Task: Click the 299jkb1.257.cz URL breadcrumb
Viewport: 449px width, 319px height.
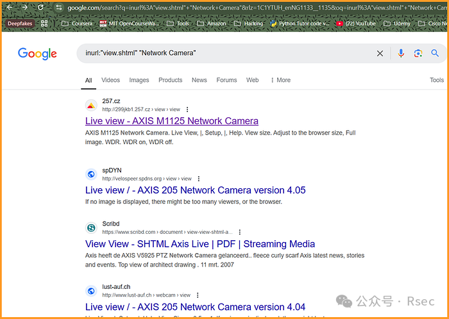Action: tap(141, 110)
